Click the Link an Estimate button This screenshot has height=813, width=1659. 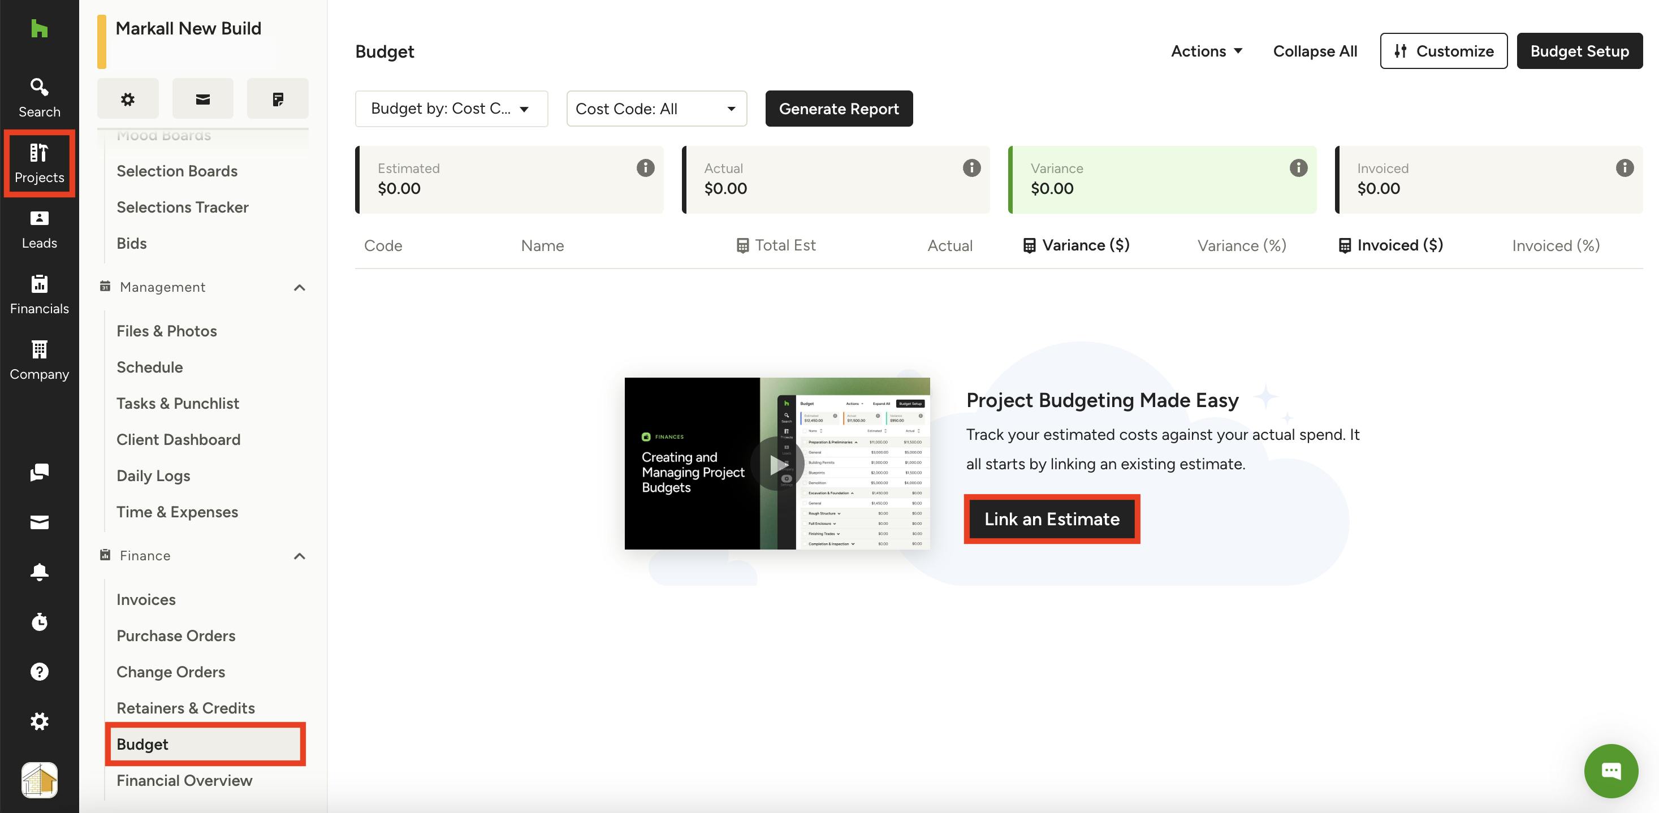click(x=1052, y=519)
